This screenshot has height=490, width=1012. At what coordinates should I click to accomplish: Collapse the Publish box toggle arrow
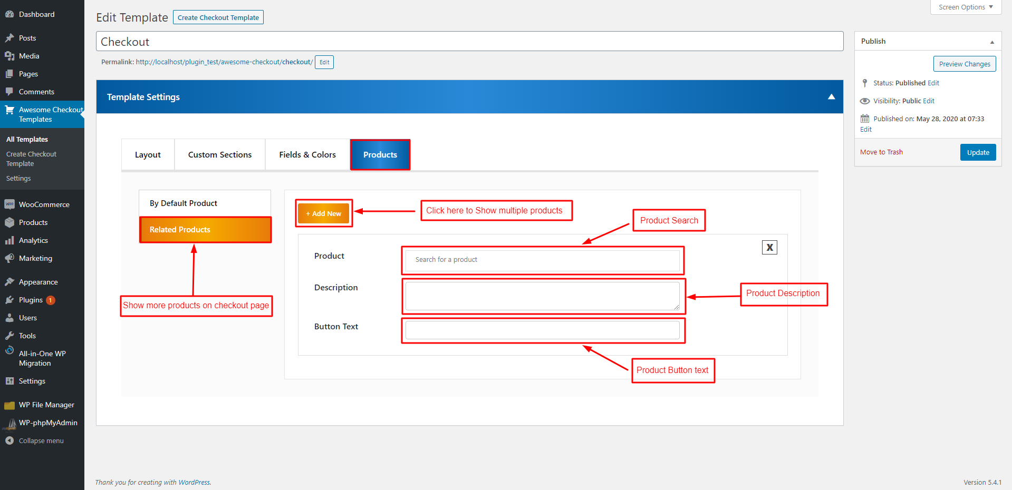[992, 42]
